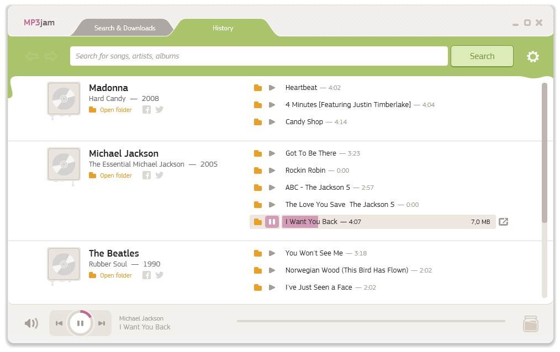Share Madonna album on Twitter
Image resolution: width=560 pixels, height=352 pixels.
pyautogui.click(x=160, y=109)
